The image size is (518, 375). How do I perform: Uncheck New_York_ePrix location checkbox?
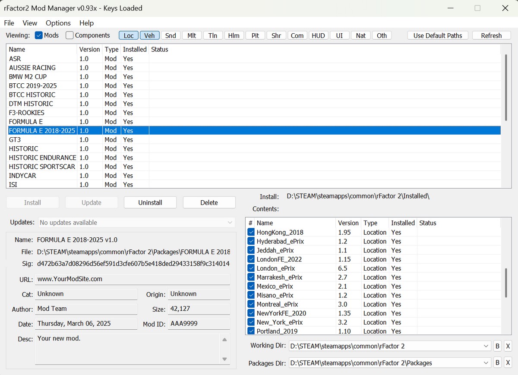click(251, 322)
